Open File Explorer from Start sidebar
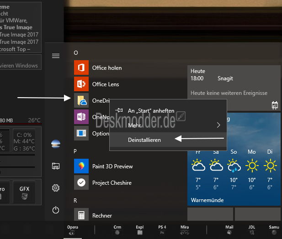Viewport: 282px width, 239px height. (x=56, y=166)
